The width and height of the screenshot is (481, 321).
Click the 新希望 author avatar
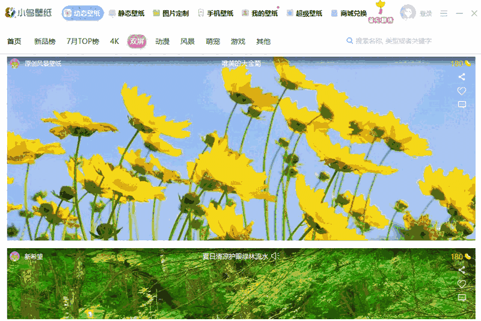click(14, 256)
